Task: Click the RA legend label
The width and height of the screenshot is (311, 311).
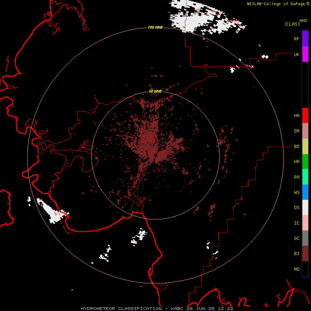Action: pyautogui.click(x=296, y=177)
